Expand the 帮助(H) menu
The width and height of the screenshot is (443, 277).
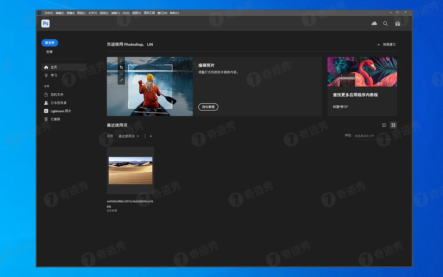tap(174, 13)
